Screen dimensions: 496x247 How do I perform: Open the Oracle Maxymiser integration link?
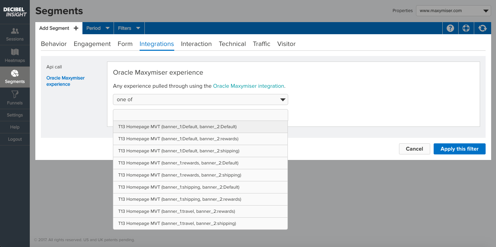pyautogui.click(x=248, y=86)
